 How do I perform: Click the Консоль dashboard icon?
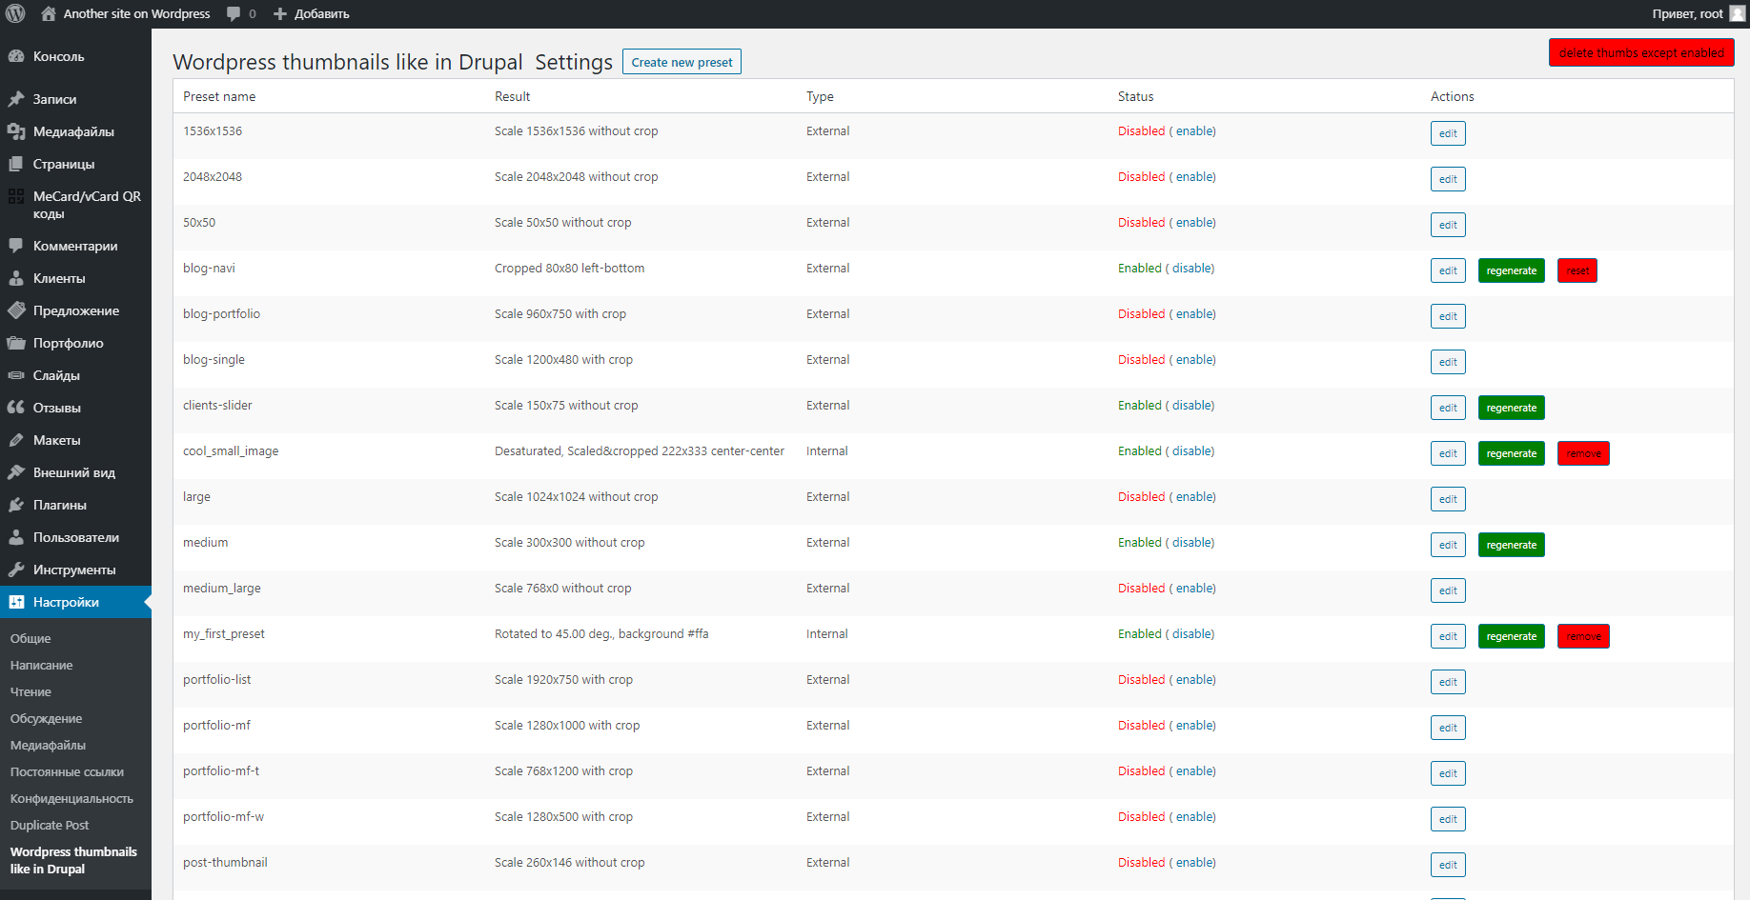click(x=16, y=56)
